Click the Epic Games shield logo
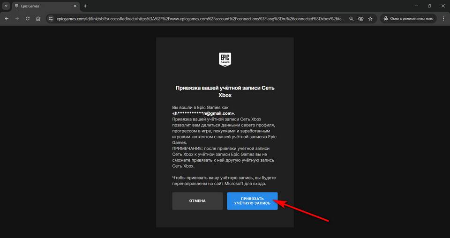The image size is (450, 238). coord(225,59)
